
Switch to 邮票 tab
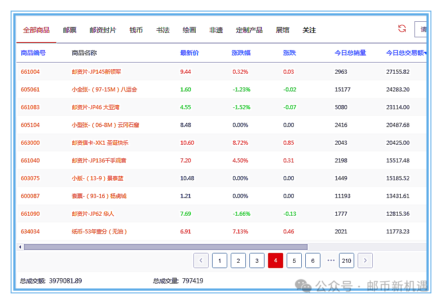[x=70, y=30]
